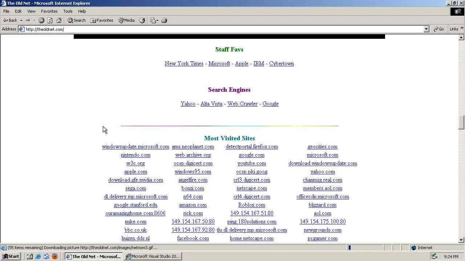Viewport: 465px width, 261px height.
Task: Visit the youtube.com link
Action: (x=252, y=163)
